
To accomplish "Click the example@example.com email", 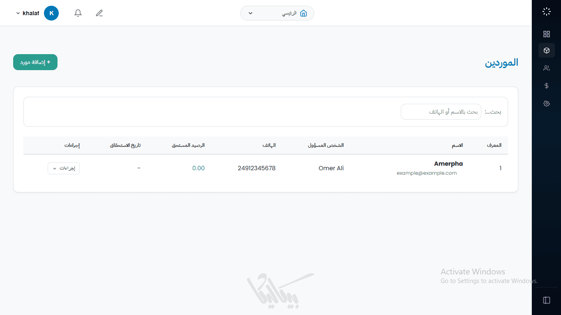I will (427, 173).
